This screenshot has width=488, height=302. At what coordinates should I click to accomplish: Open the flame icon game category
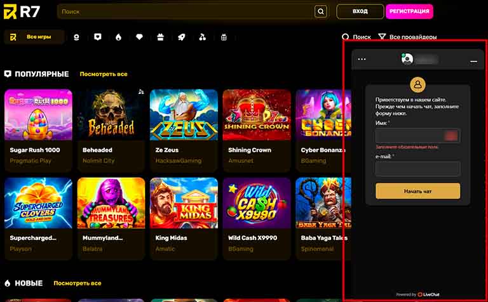click(118, 37)
